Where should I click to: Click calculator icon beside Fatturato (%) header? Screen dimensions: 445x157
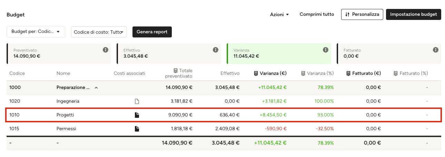(x=395, y=73)
